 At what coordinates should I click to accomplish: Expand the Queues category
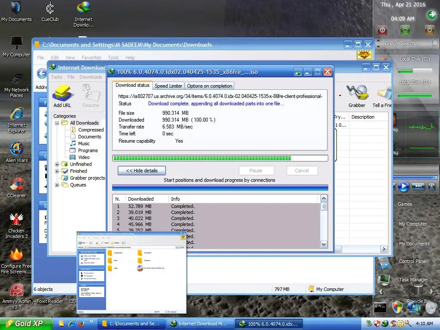(x=57, y=185)
